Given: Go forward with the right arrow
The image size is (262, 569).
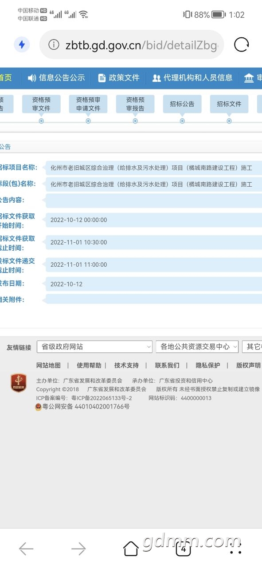Looking at the screenshot, I should [78, 549].
